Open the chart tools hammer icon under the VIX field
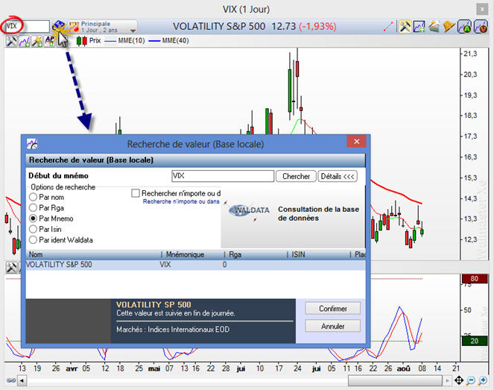 (x=11, y=41)
